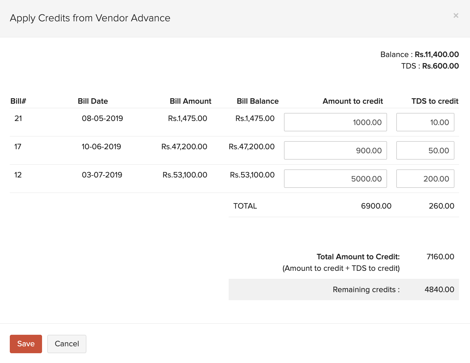Screen dimensions: 470x363
Task: Click the Bill Balance column header
Action: pyautogui.click(x=257, y=101)
